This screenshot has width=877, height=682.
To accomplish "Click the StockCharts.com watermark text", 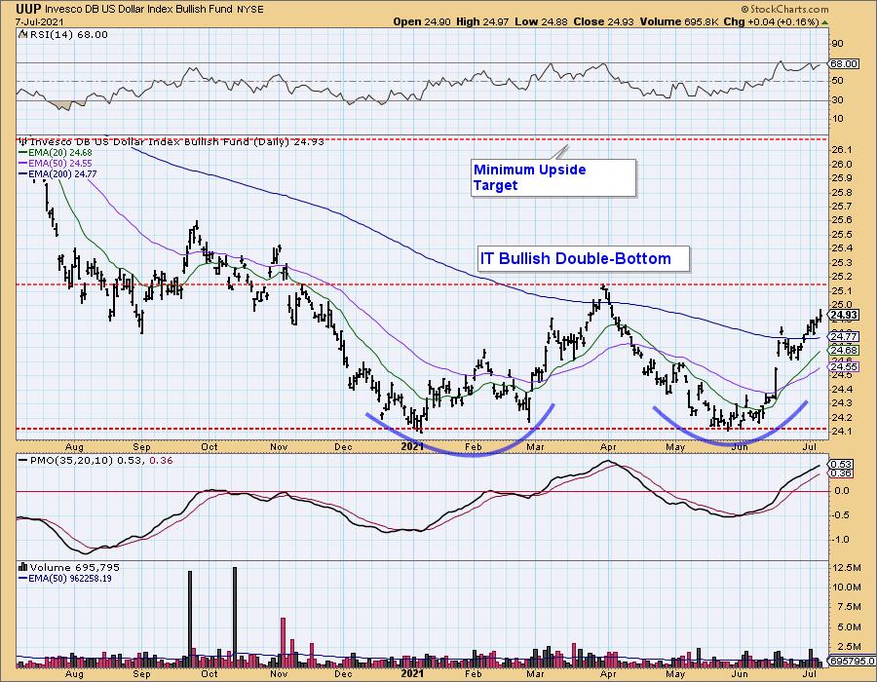I will click(784, 9).
